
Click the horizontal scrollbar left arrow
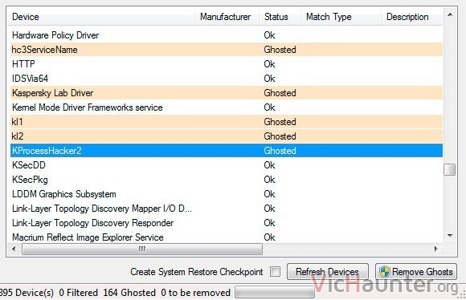click(x=14, y=249)
